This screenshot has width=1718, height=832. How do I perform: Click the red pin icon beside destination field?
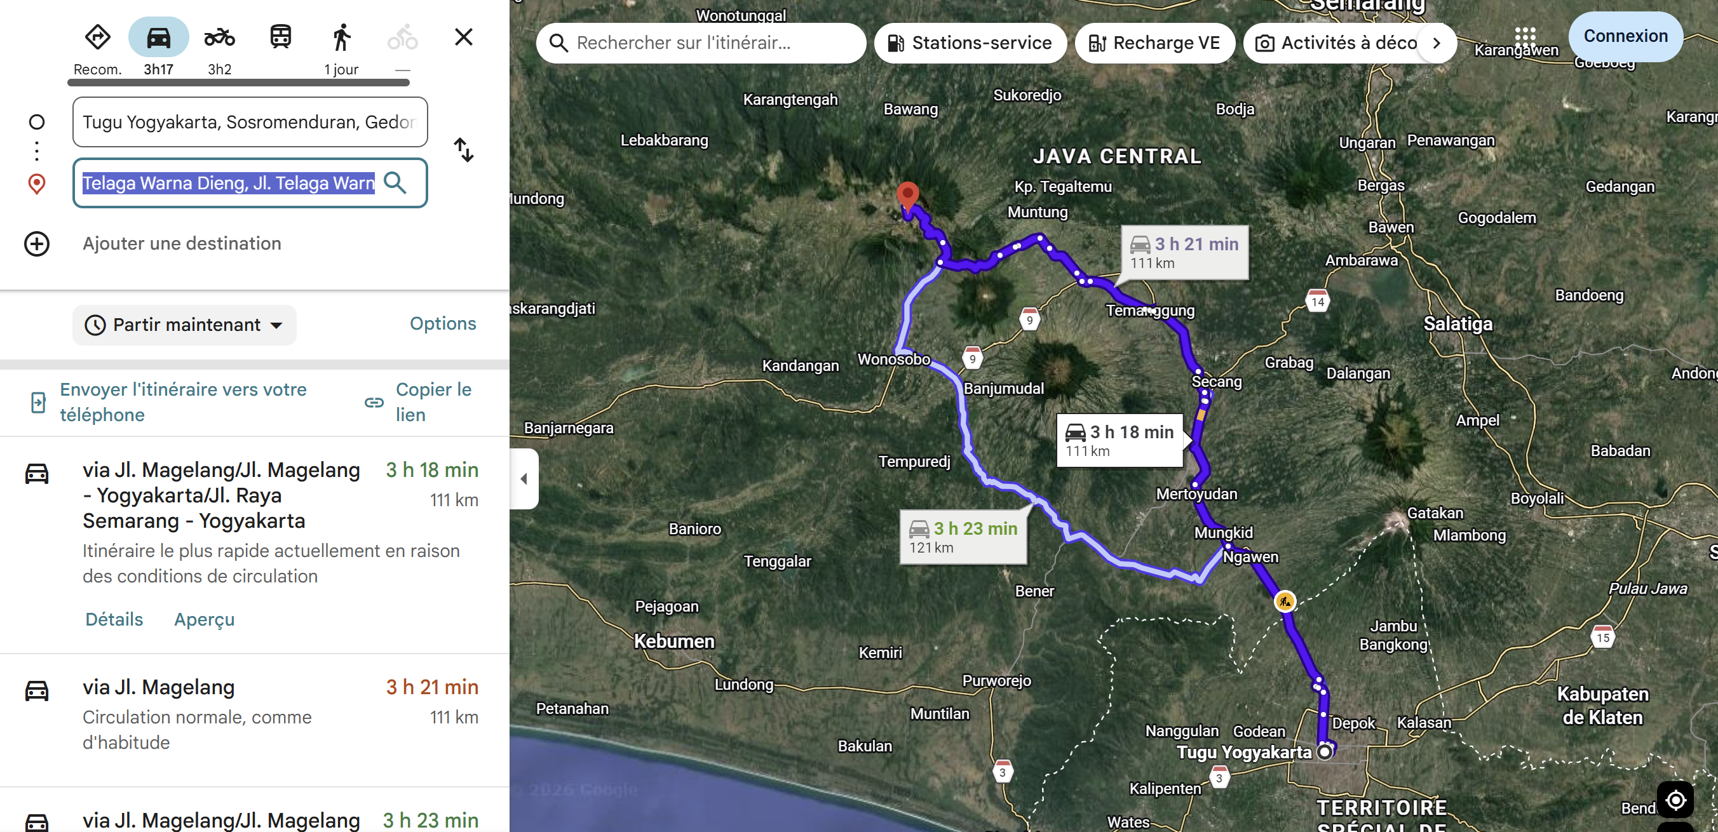[37, 184]
